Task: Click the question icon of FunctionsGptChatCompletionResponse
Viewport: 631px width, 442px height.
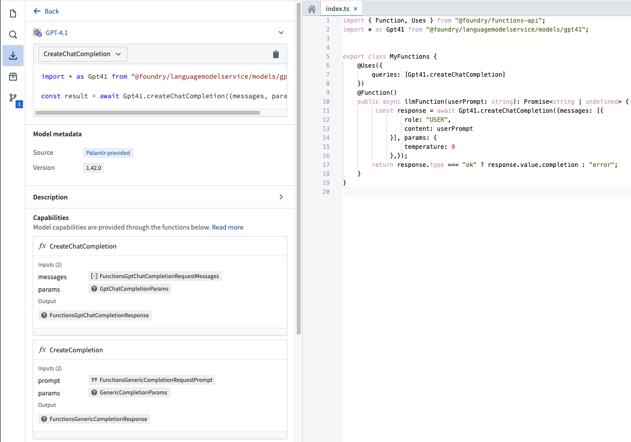Action: coord(44,315)
